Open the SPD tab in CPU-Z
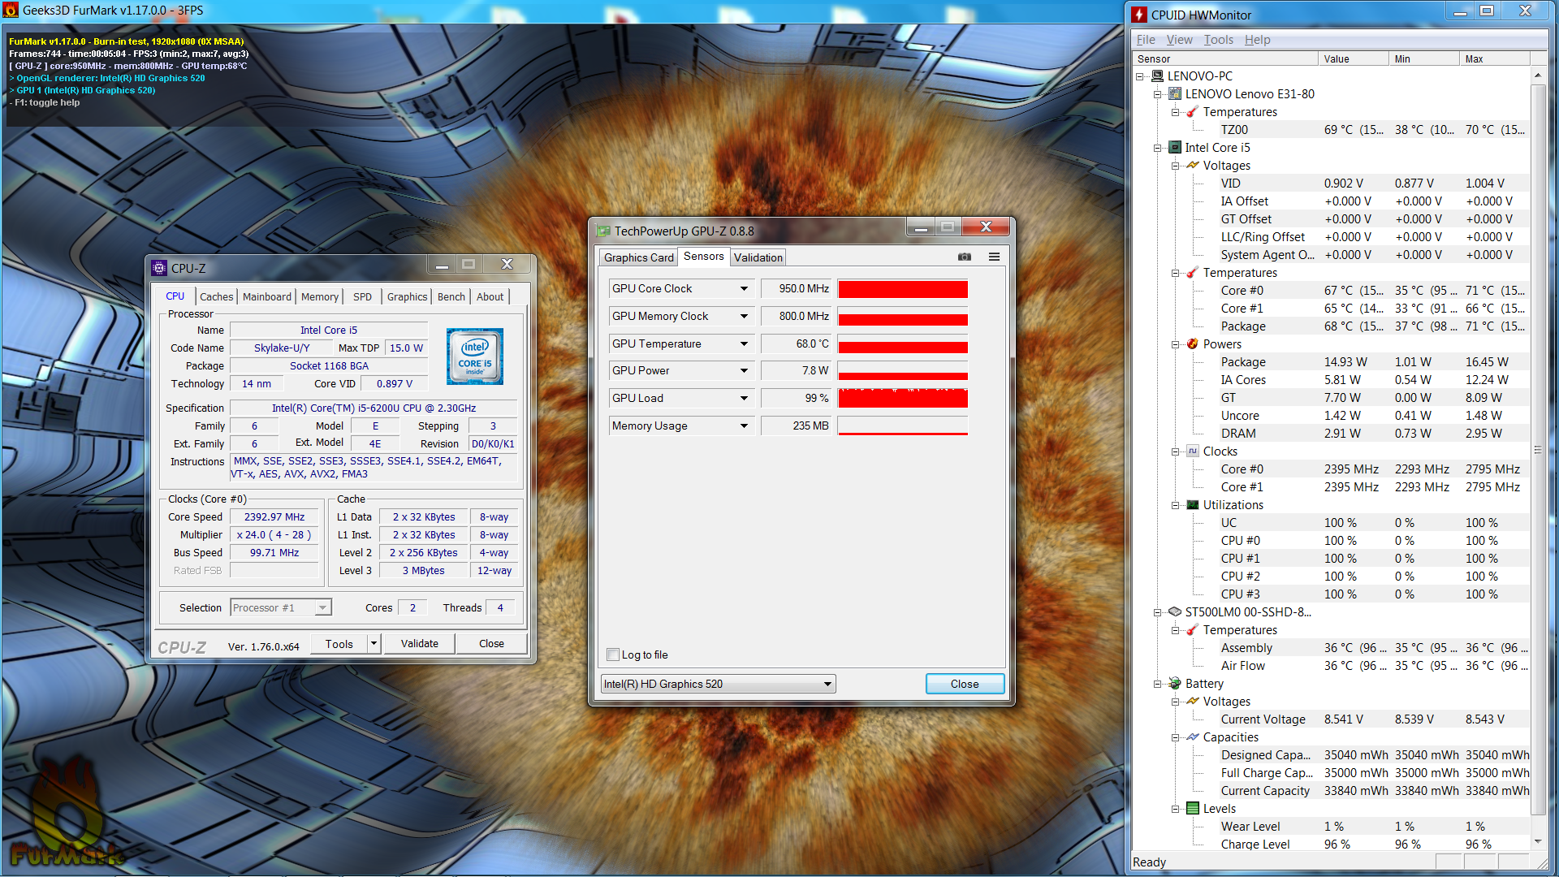1559x877 pixels. [362, 296]
